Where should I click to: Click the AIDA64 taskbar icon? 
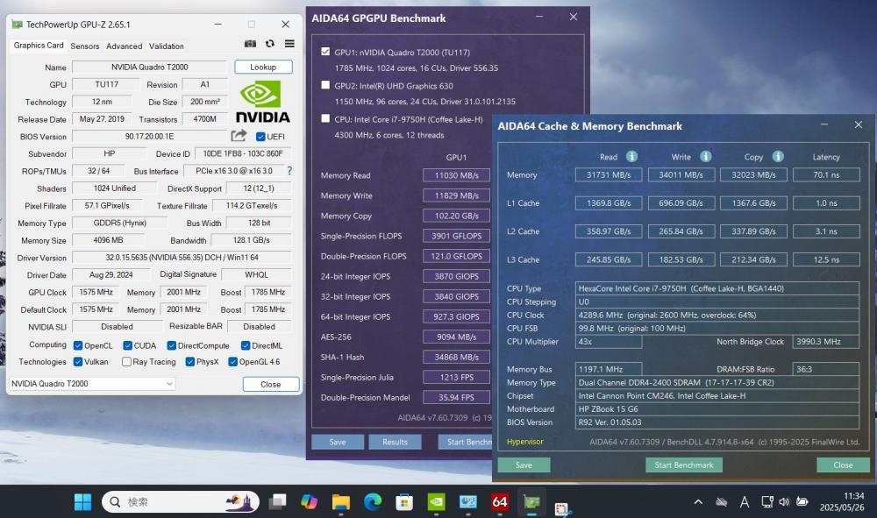pyautogui.click(x=500, y=502)
